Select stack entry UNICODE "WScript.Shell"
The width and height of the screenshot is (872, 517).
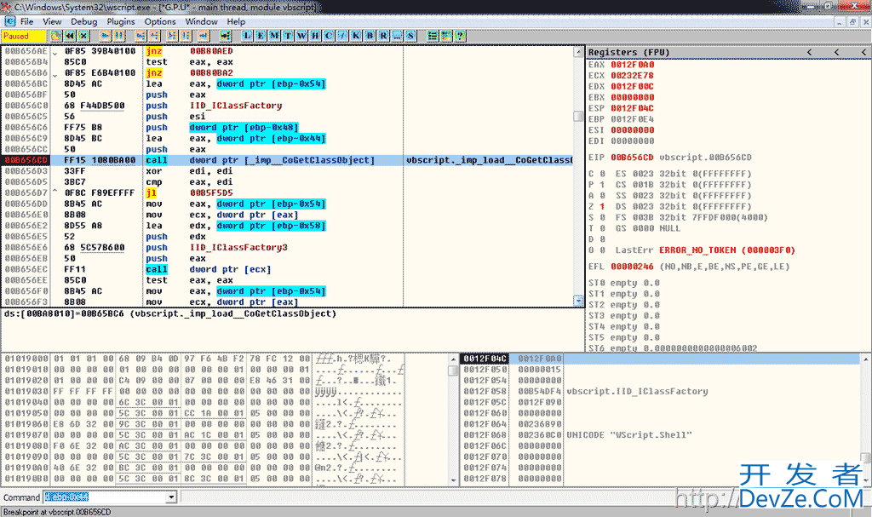pos(629,435)
